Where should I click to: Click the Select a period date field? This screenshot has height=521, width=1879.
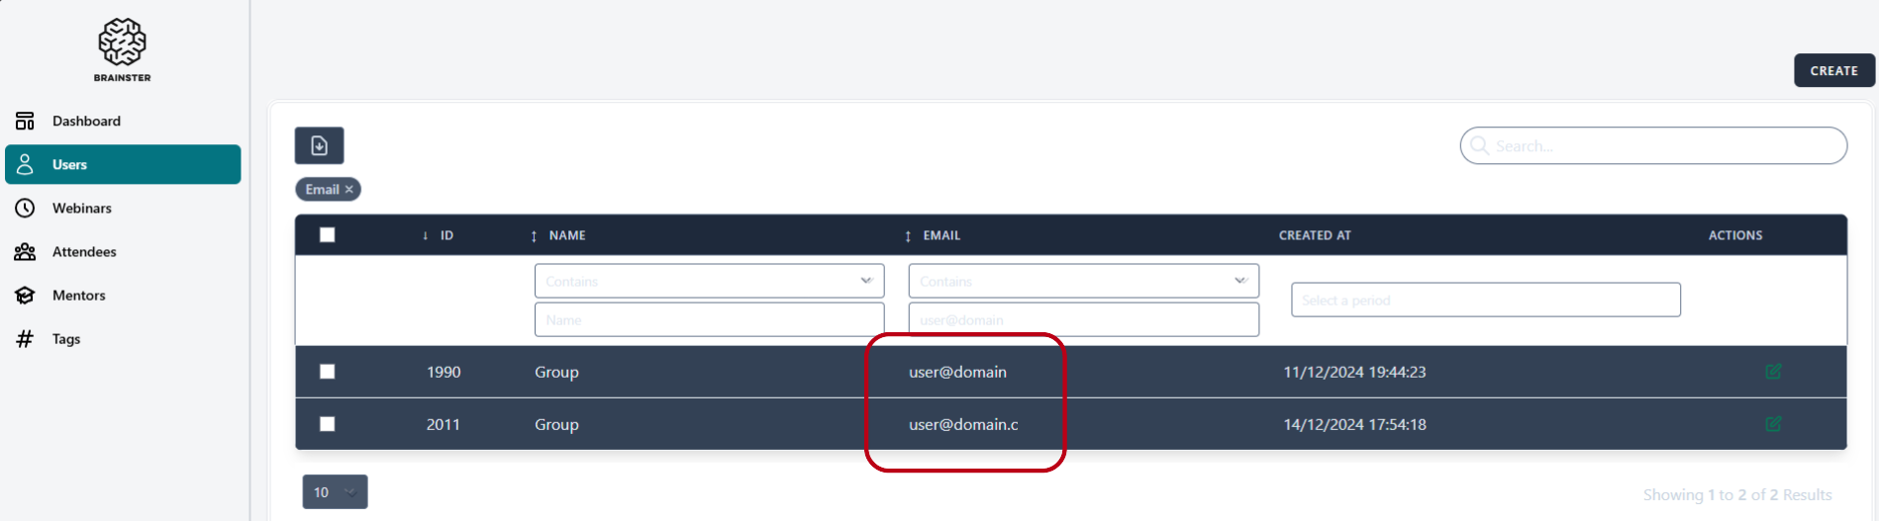(1485, 300)
